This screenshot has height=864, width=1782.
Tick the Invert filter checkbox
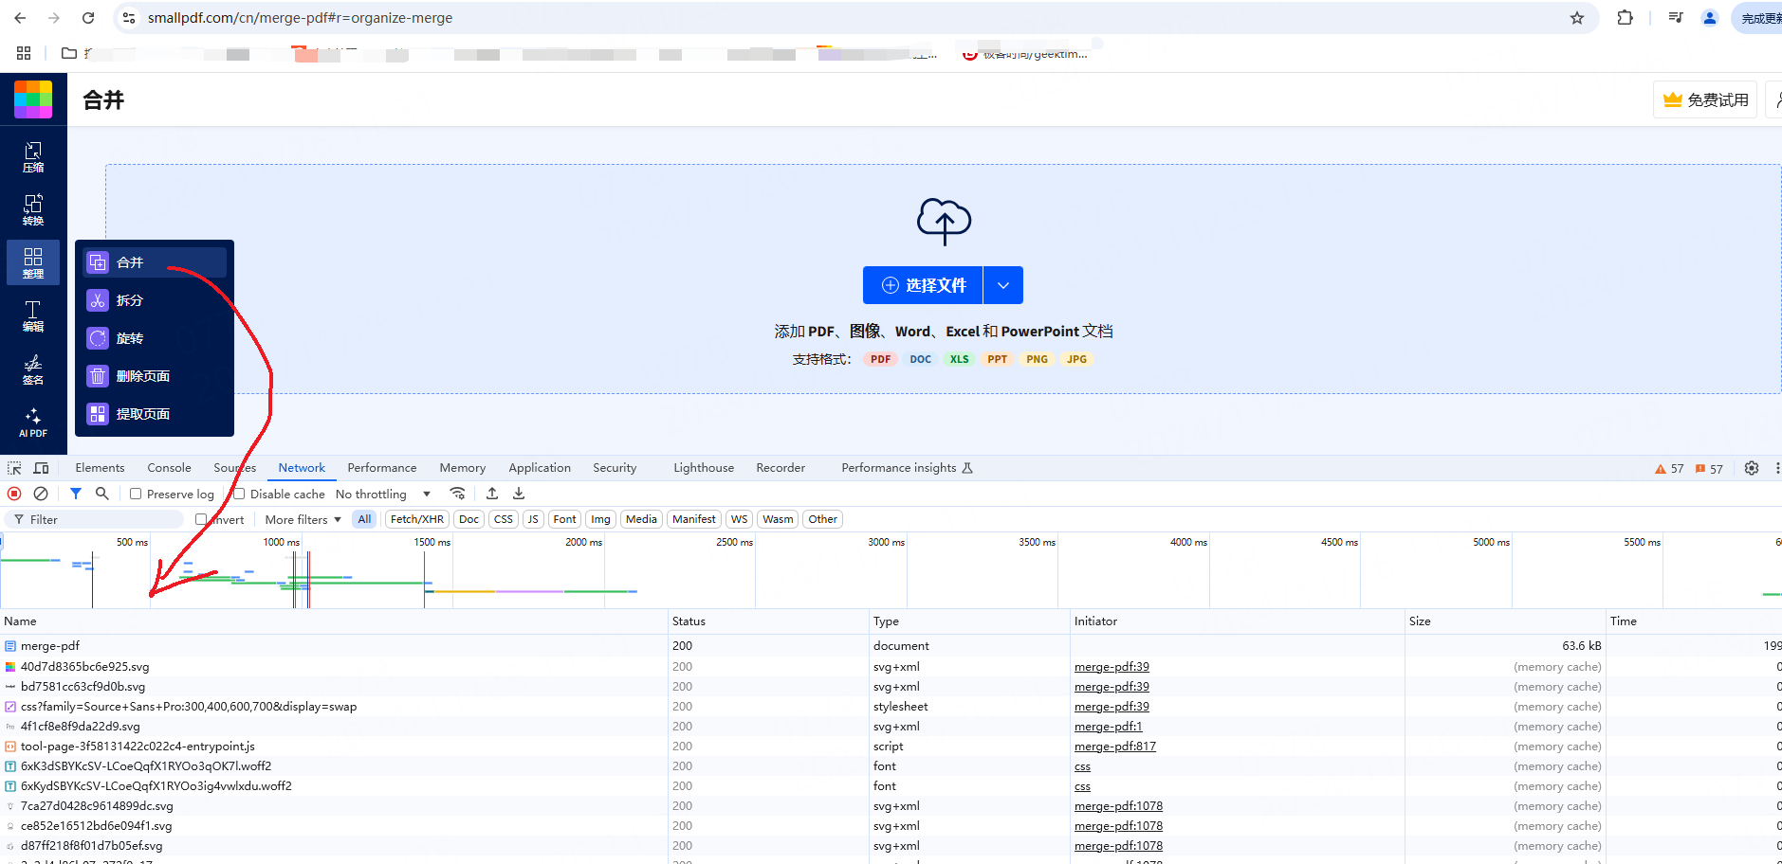[x=201, y=519]
